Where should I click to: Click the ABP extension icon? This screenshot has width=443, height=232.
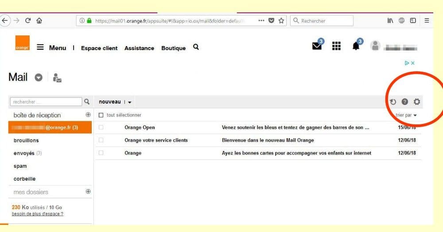tap(401, 21)
